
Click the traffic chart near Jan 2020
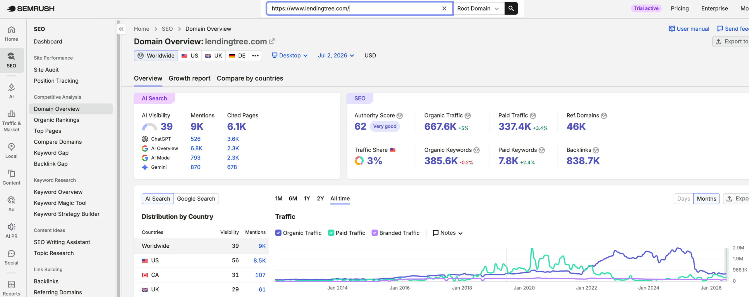tap(524, 264)
